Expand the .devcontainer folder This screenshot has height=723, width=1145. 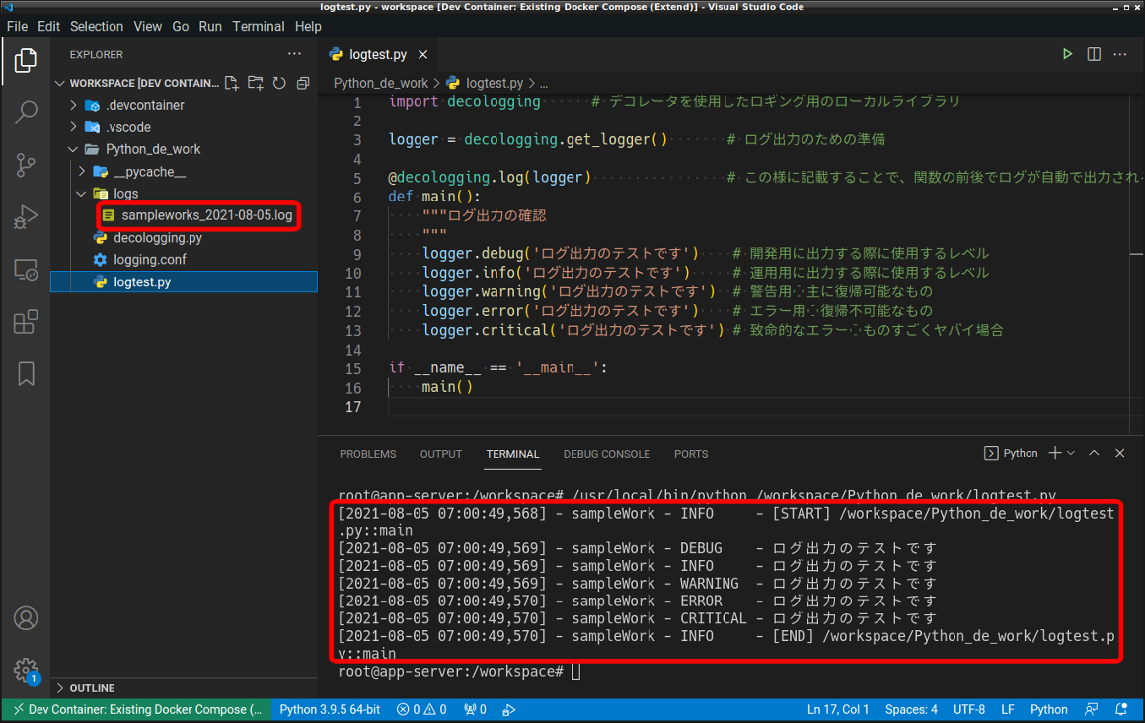(74, 105)
